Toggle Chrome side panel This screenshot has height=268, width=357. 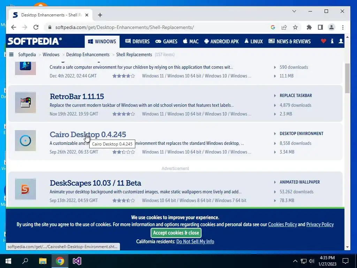tap(320, 27)
